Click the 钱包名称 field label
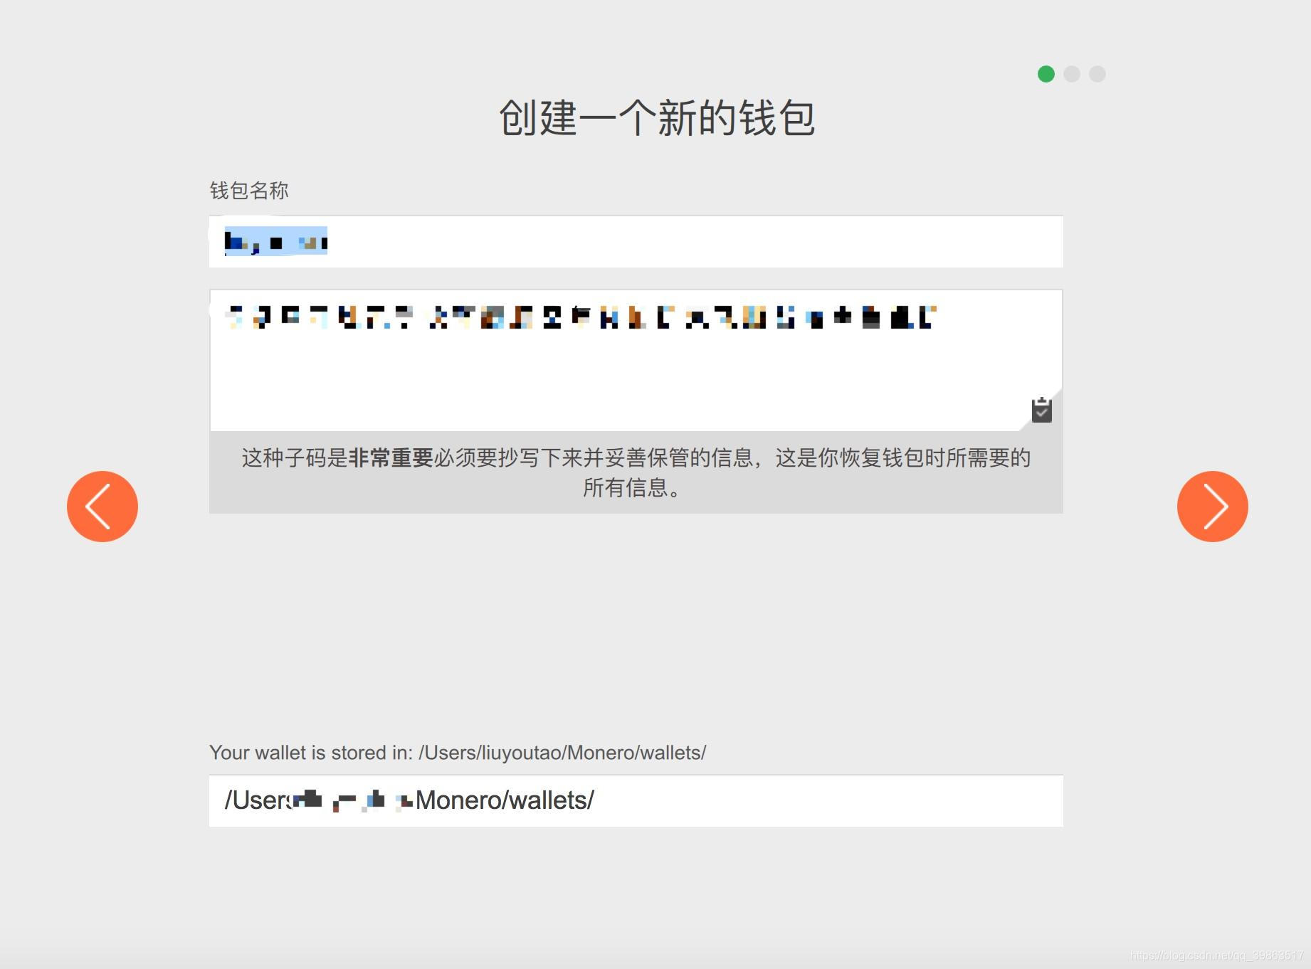This screenshot has width=1311, height=969. [x=248, y=190]
